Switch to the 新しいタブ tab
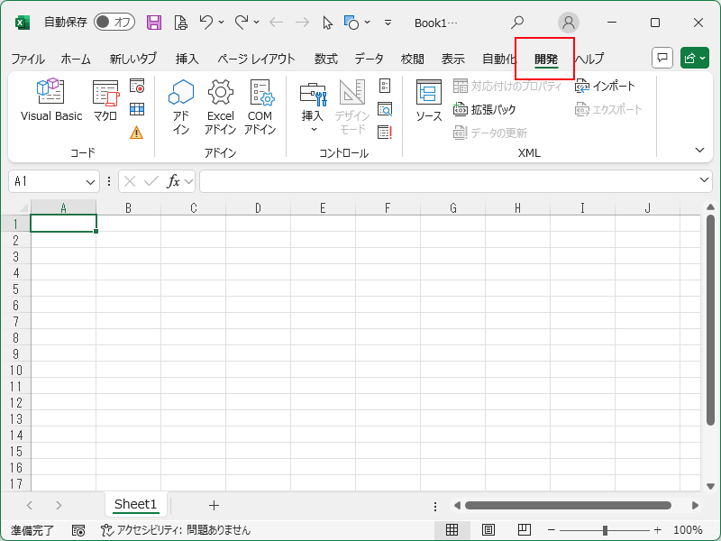Viewport: 721px width, 541px height. tap(133, 59)
